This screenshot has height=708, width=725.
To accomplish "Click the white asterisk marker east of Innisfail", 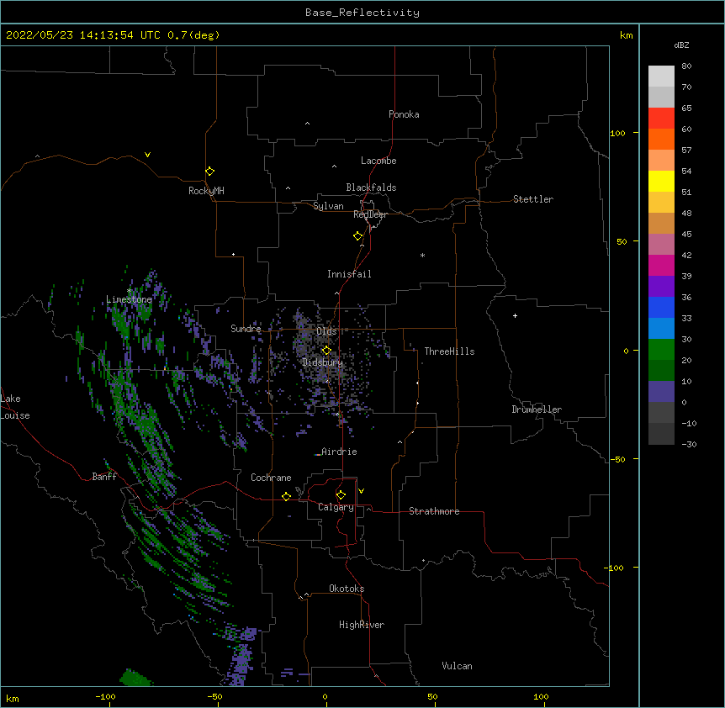I will tap(422, 255).
